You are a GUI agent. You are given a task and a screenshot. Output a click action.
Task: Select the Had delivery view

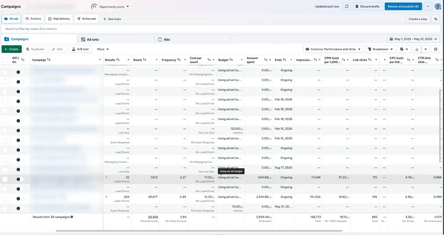pos(59,19)
